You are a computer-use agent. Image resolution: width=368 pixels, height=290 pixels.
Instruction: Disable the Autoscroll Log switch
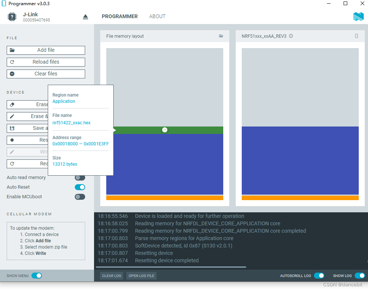tap(319, 276)
